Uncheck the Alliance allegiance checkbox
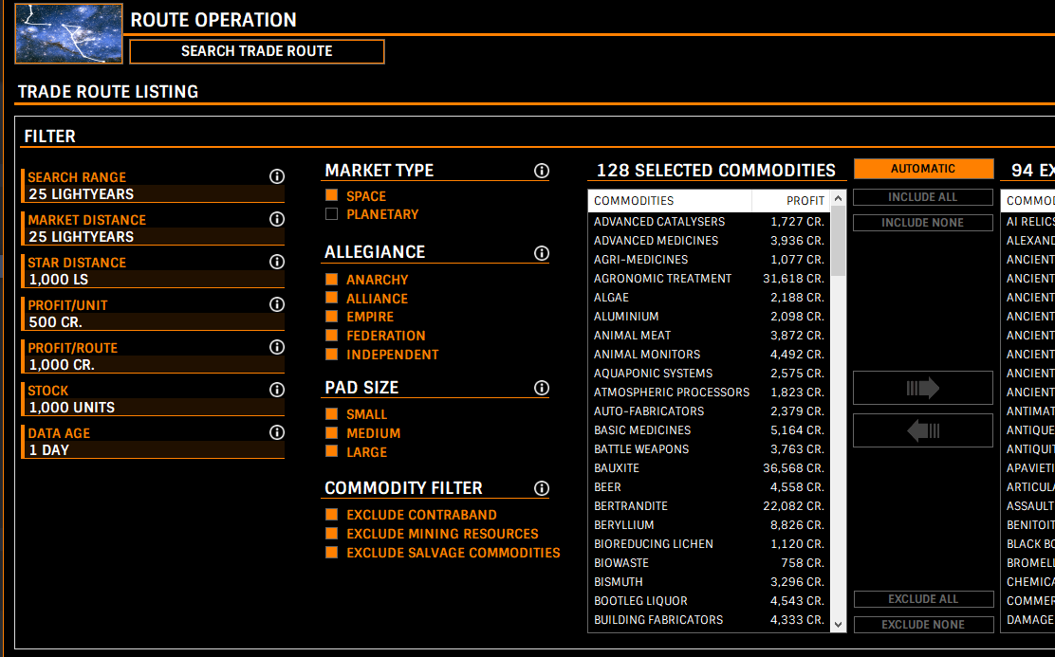Image resolution: width=1055 pixels, height=657 pixels. (x=332, y=298)
